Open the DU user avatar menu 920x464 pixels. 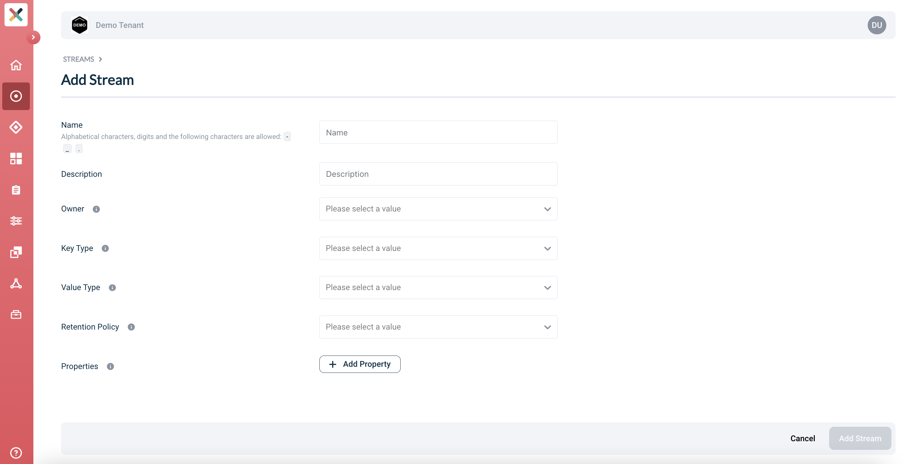[876, 25]
